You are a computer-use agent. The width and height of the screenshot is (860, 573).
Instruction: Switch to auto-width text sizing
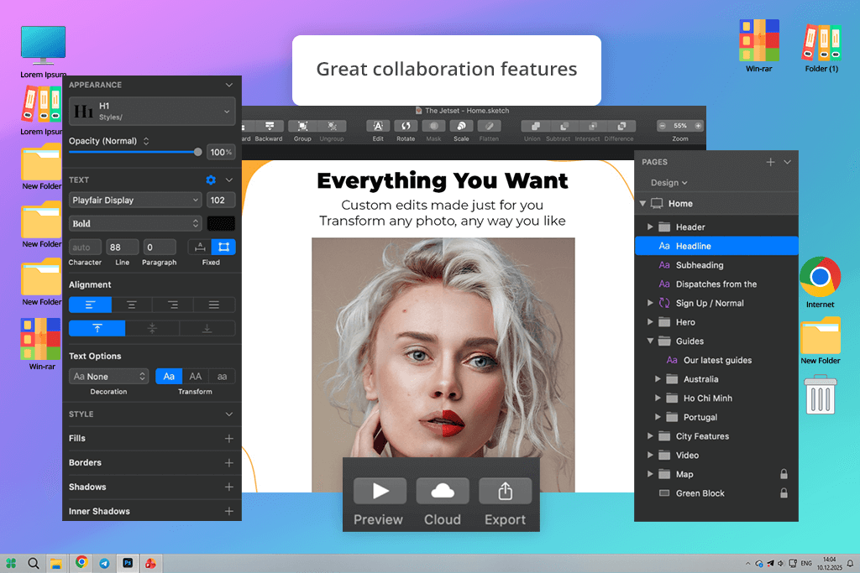tap(200, 247)
